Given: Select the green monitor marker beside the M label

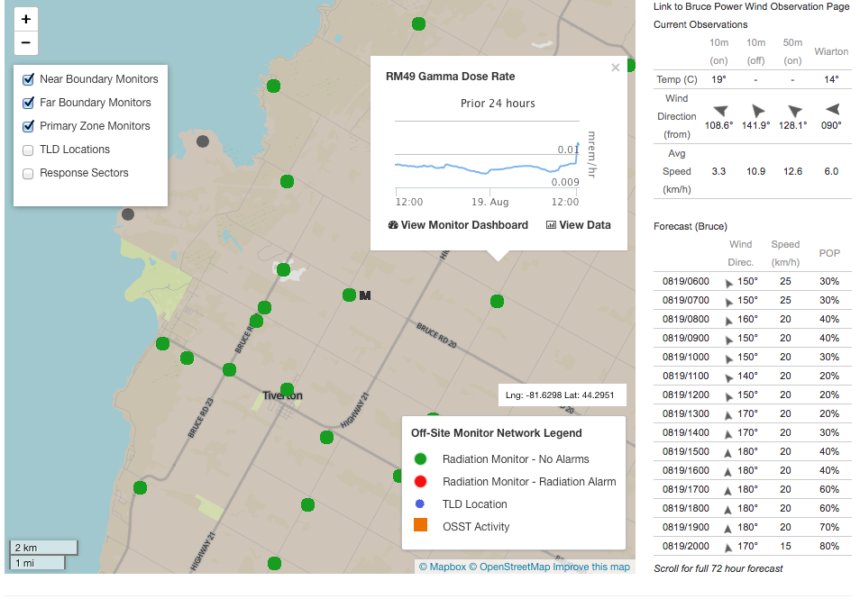Looking at the screenshot, I should pyautogui.click(x=349, y=295).
